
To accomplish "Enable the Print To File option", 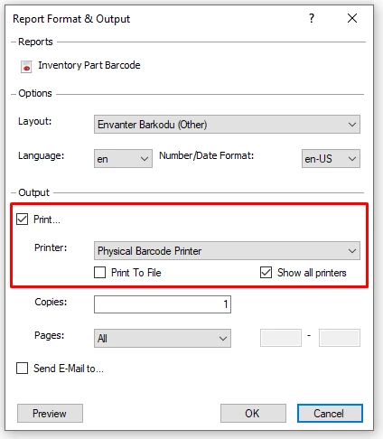I will tap(99, 273).
